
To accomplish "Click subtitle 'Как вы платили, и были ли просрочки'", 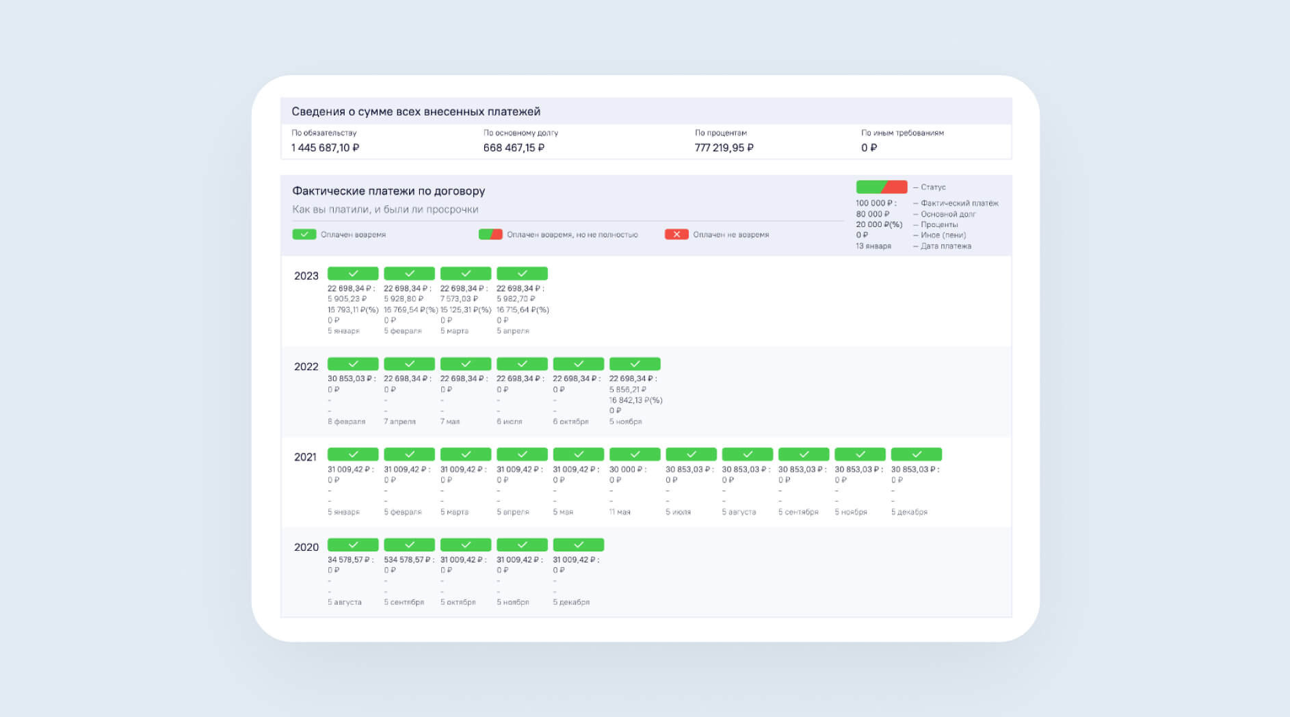I will pos(385,209).
